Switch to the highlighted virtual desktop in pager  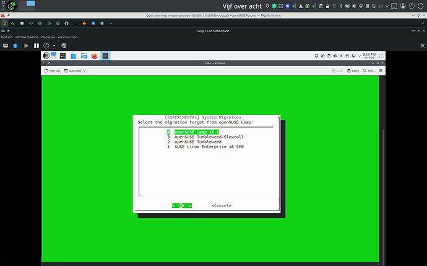click(x=30, y=3)
